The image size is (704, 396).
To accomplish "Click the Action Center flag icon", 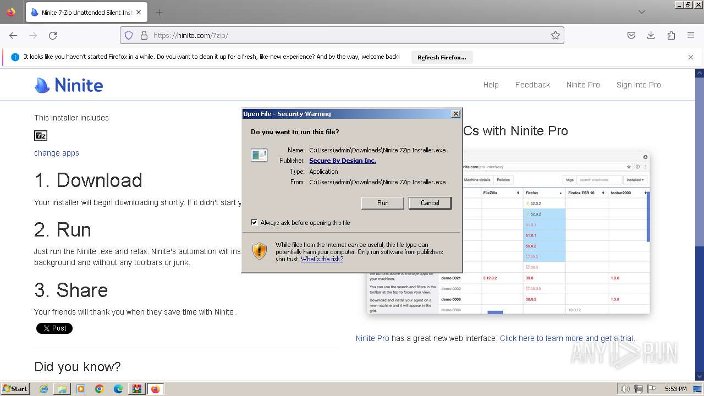I will point(652,389).
